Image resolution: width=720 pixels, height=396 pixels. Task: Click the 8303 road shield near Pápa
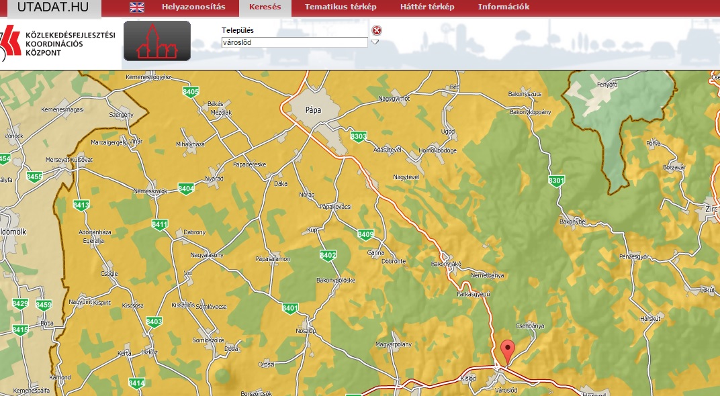click(x=359, y=137)
